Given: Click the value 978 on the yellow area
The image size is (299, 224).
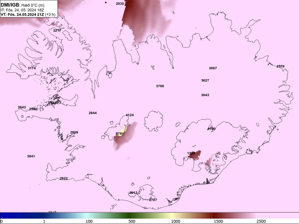Looking at the screenshot, I should (x=119, y=134).
